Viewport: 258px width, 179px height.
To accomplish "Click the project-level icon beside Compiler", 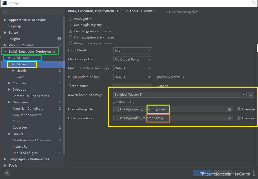I will 60,83.
